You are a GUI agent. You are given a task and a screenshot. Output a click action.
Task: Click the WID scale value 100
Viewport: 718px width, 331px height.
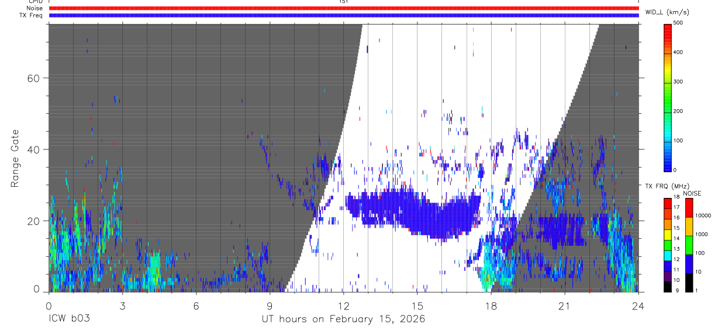click(x=678, y=141)
